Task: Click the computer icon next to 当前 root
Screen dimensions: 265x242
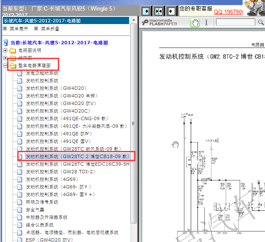Action: (x=6, y=43)
